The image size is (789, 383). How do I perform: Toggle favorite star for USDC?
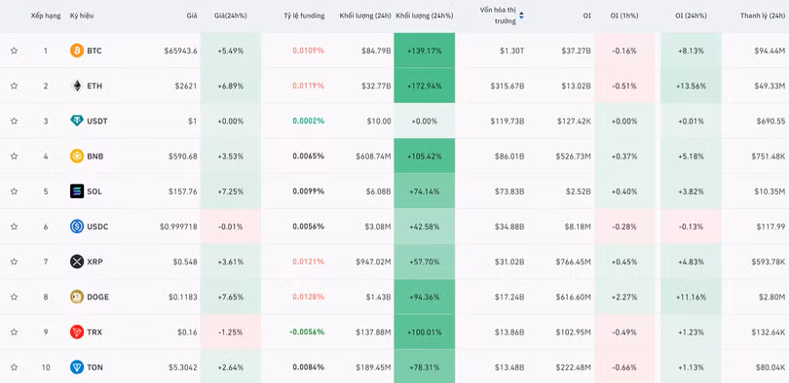(x=14, y=226)
